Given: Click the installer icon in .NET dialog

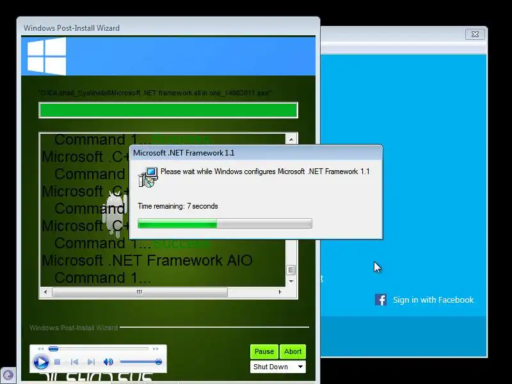Looking at the screenshot, I should (148, 177).
